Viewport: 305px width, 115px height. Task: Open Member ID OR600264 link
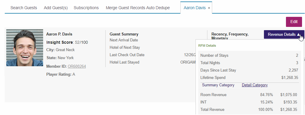click(x=77, y=67)
